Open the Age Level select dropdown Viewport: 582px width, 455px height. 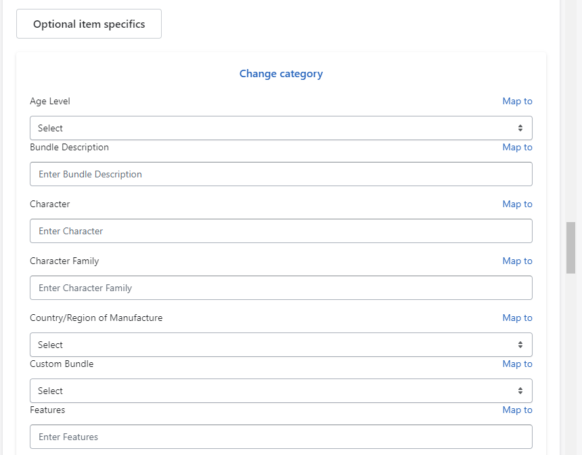[x=281, y=128]
